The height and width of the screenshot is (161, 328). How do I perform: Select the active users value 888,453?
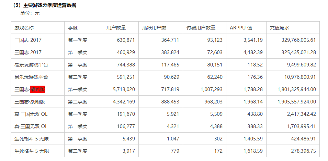170,102
